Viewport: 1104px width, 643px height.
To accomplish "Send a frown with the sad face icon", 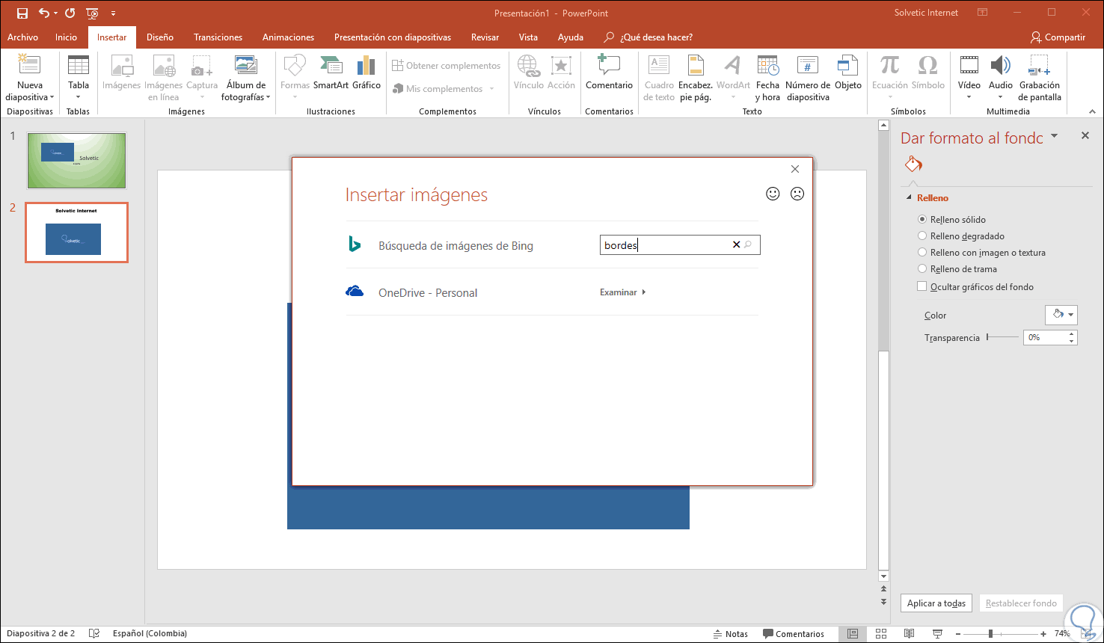I will tap(797, 194).
